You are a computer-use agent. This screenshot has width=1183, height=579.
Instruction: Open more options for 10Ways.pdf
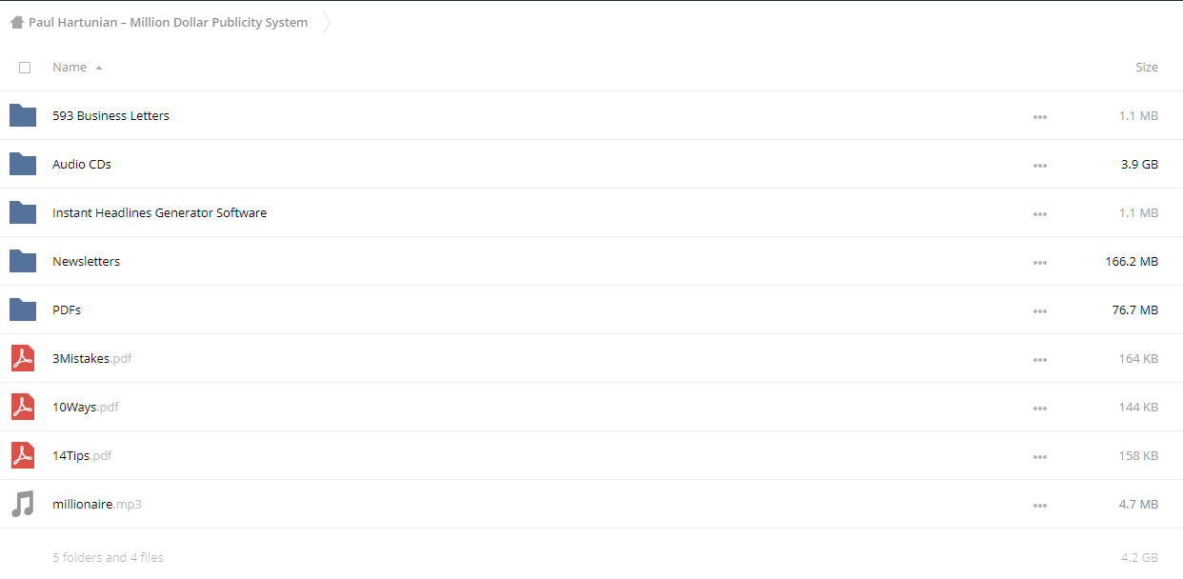1040,408
